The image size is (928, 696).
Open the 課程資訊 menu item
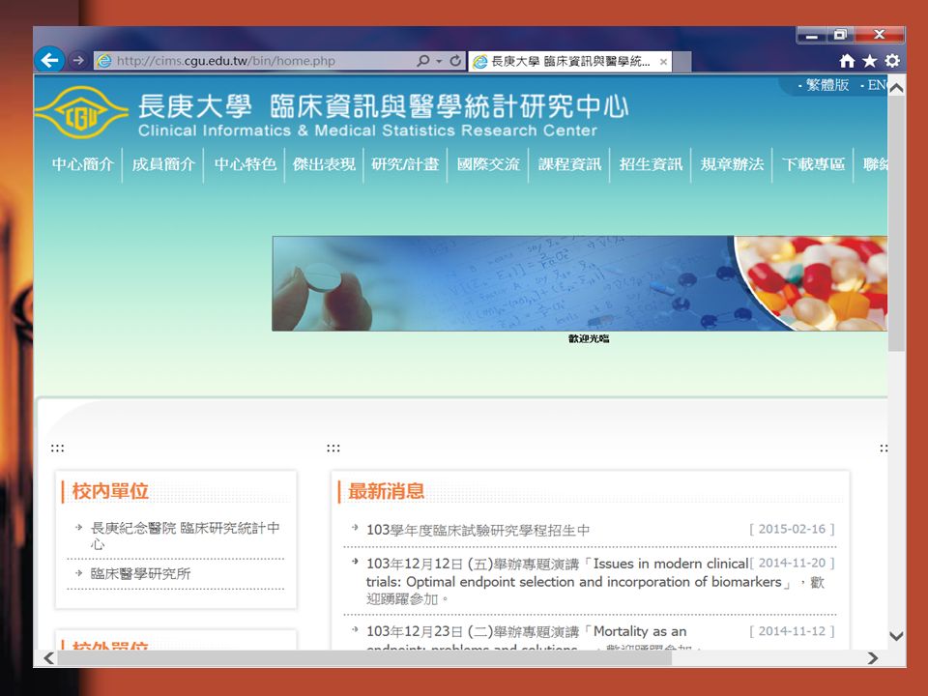click(569, 164)
